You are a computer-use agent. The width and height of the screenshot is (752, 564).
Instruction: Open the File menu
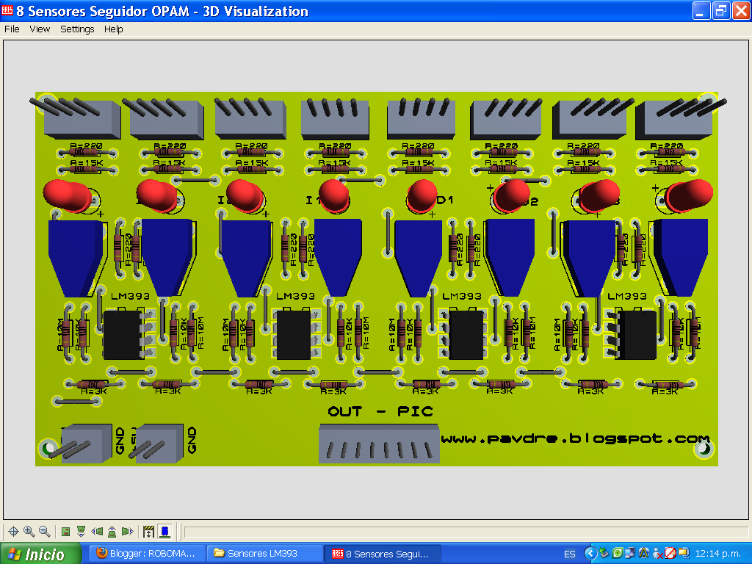click(x=12, y=29)
